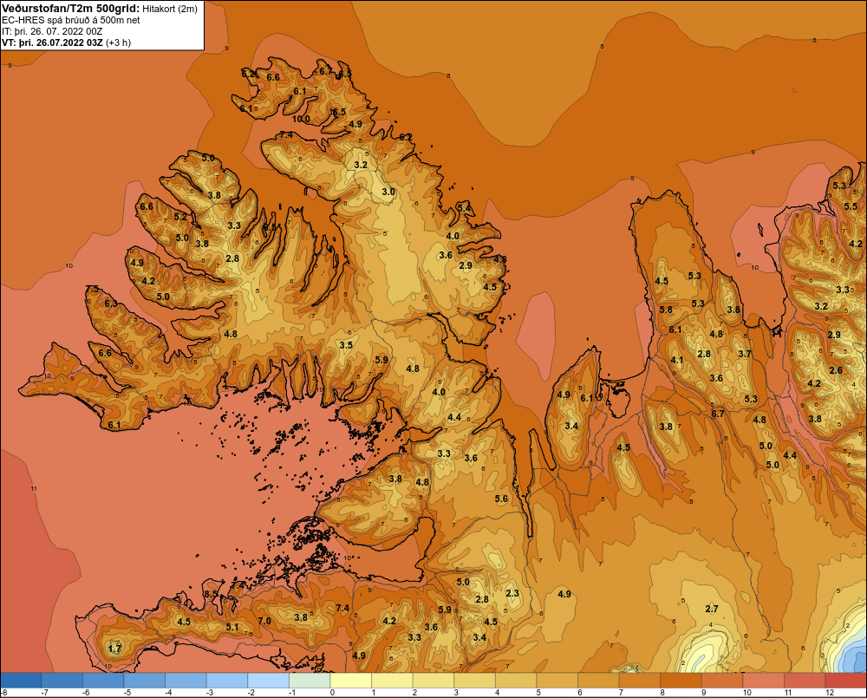
Task: Click the legend swatch between -1 and 0
Action: 310,681
